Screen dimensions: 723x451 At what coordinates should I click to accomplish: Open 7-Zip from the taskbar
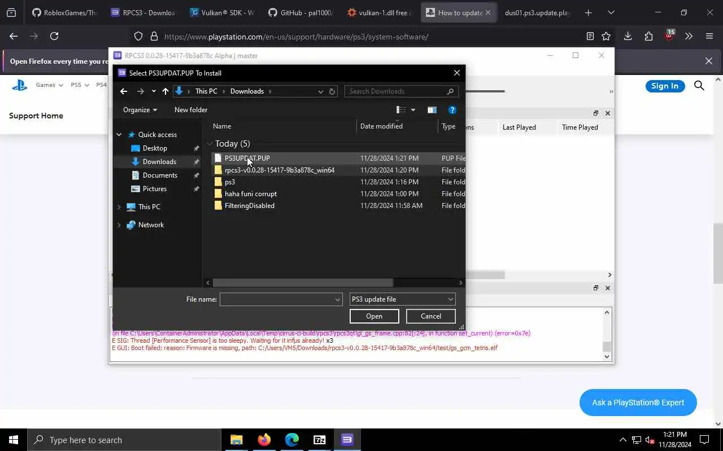point(320,440)
